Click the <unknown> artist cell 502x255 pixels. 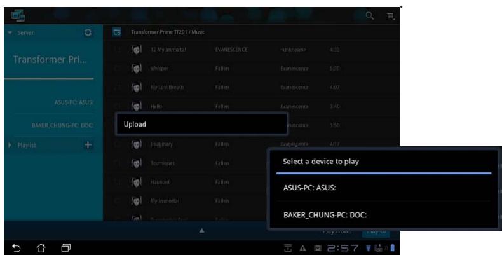click(293, 50)
